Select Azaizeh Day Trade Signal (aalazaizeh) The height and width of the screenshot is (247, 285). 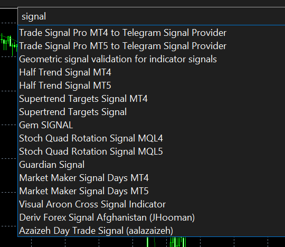151,231
